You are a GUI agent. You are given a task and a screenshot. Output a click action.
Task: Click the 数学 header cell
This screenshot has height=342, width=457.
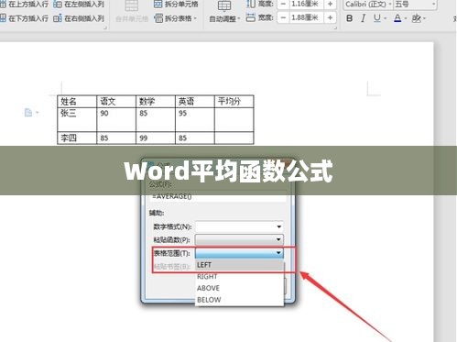[x=156, y=102]
